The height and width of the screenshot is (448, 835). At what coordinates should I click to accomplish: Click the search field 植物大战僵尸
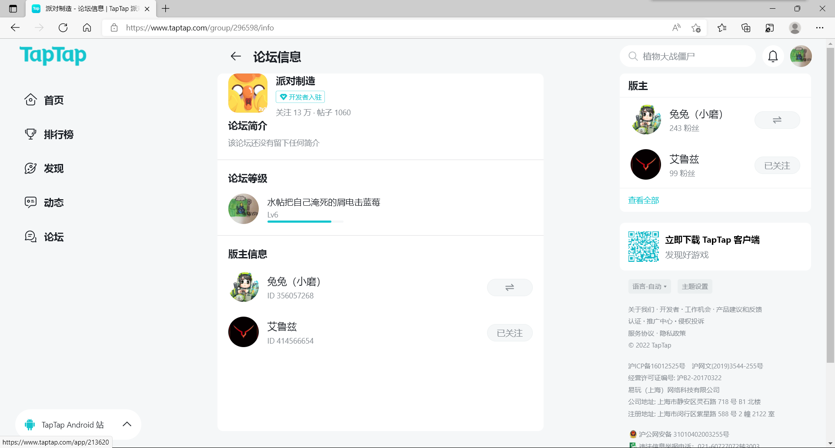coord(688,56)
